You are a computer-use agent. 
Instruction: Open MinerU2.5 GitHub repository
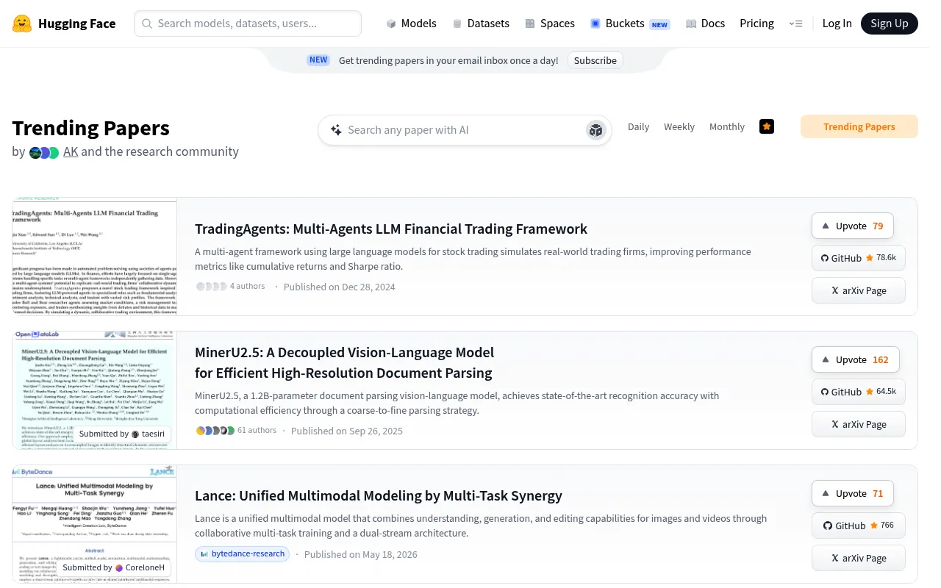point(859,392)
